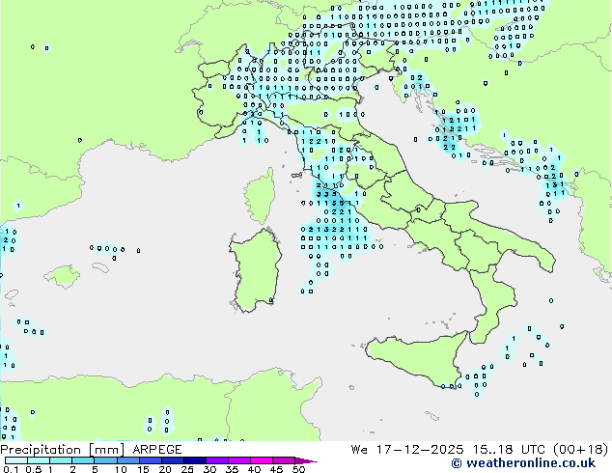Click the lightest 0.1–0.5 mm legend swatch

(x=16, y=460)
